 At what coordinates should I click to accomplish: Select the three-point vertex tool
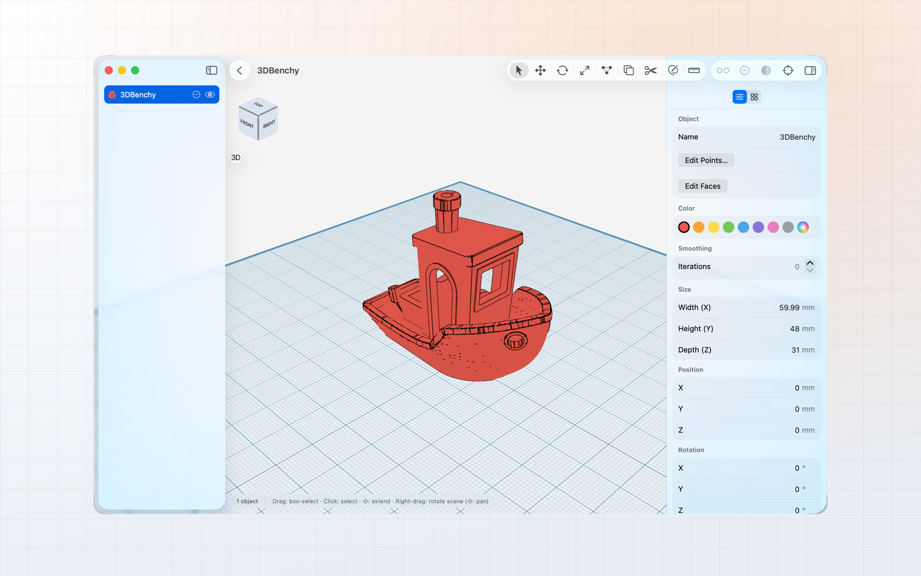click(x=607, y=71)
